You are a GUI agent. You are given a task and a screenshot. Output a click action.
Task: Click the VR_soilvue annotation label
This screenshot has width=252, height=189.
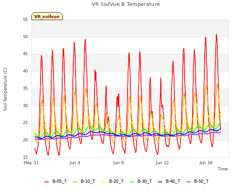[47, 17]
